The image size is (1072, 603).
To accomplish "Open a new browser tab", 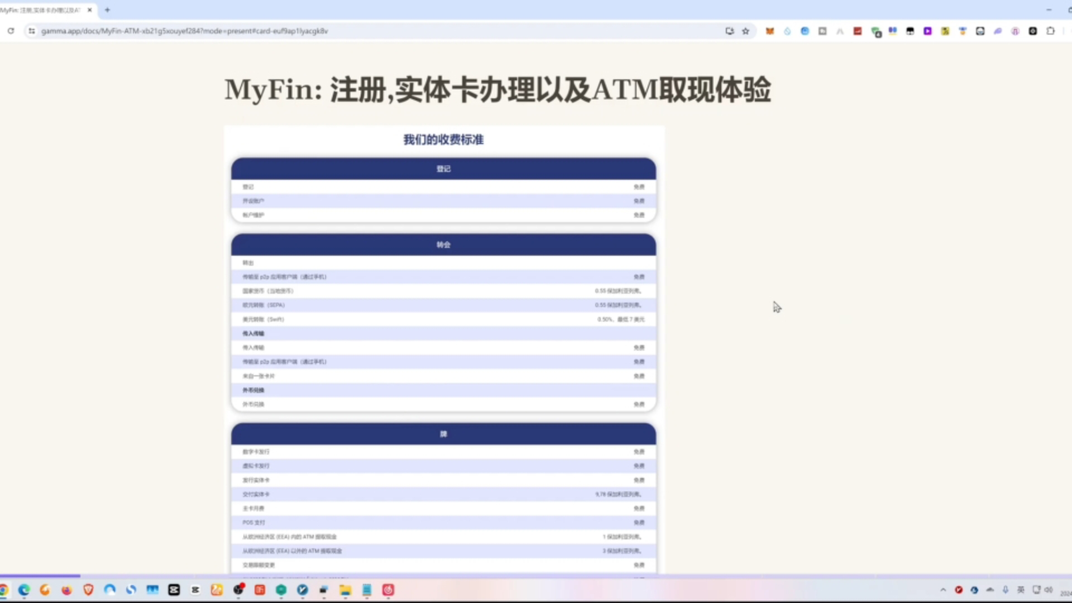I will click(107, 10).
